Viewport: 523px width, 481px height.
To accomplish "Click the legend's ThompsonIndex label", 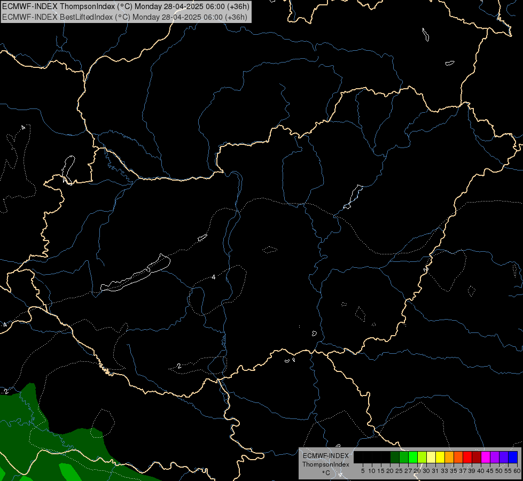I will (326, 464).
